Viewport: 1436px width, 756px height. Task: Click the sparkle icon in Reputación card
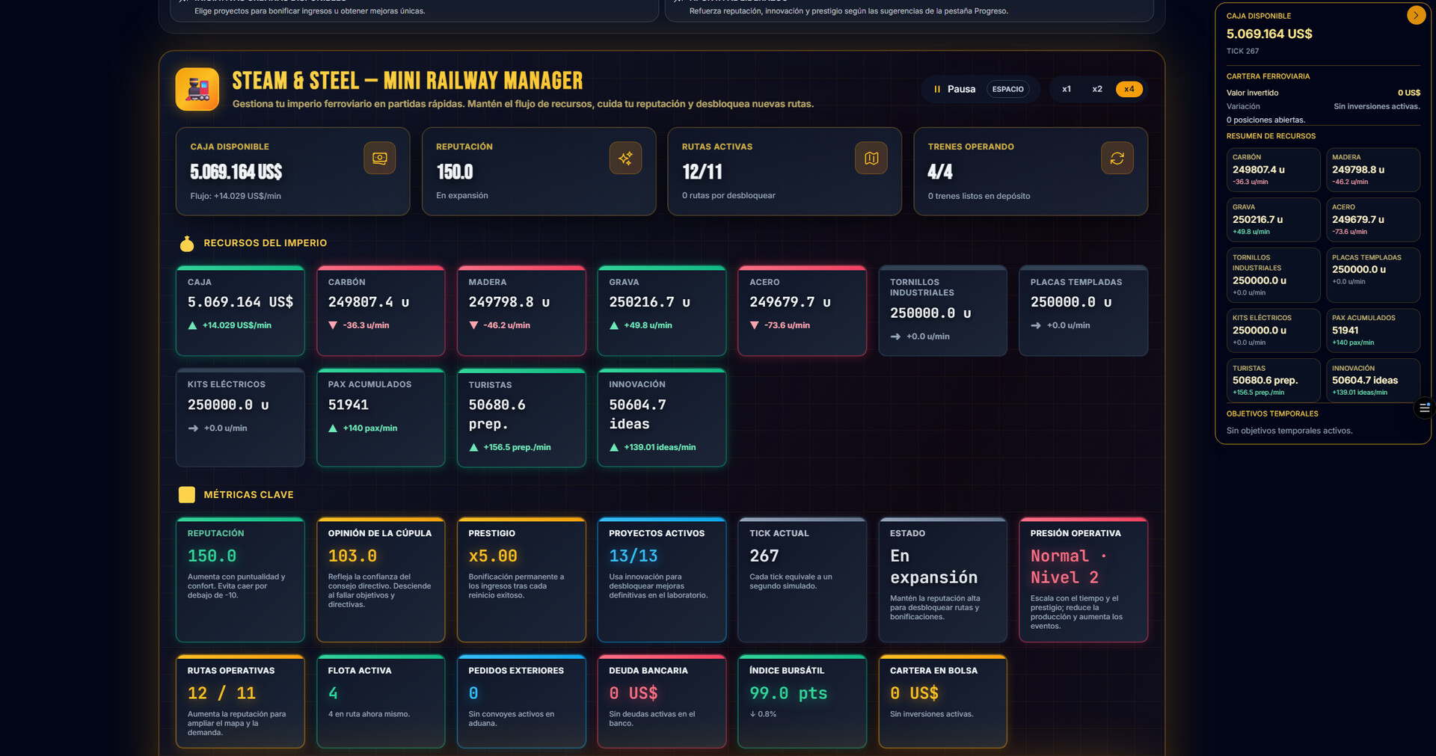point(625,158)
